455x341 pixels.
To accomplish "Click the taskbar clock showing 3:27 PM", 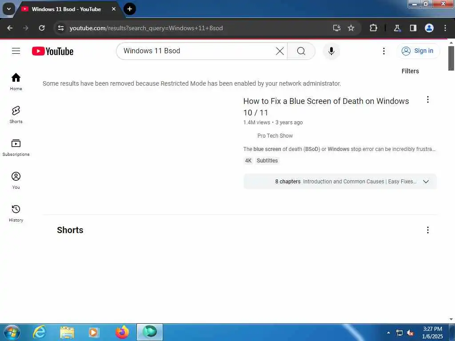I will tap(432, 333).
